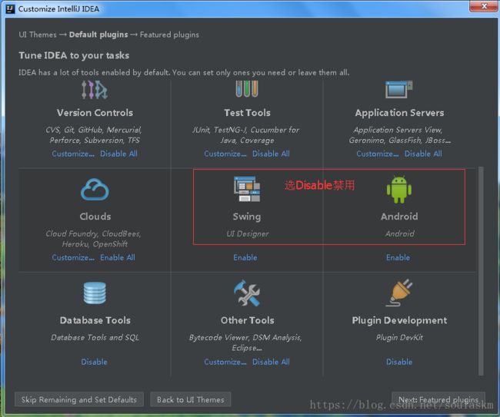
Task: Click the Plugin Development heading
Action: point(399,320)
